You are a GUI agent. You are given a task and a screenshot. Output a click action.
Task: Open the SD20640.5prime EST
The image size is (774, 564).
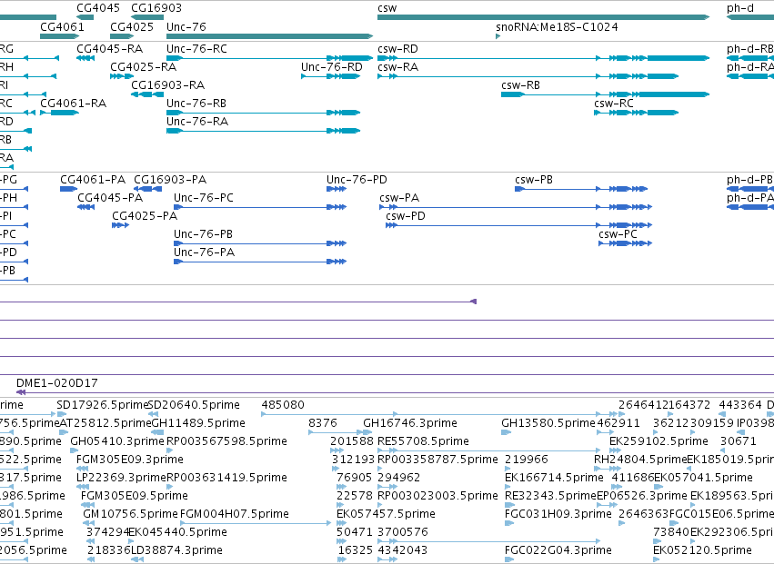[x=154, y=414]
